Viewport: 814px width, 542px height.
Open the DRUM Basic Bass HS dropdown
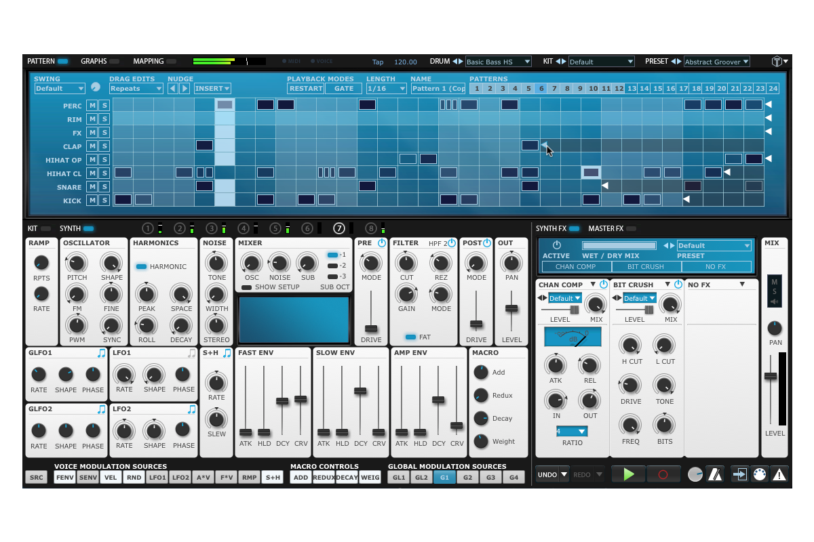499,62
